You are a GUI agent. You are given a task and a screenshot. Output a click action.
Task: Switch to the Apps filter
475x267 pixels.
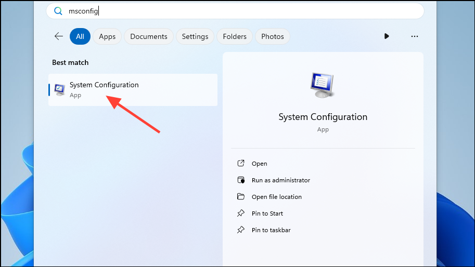click(x=107, y=36)
